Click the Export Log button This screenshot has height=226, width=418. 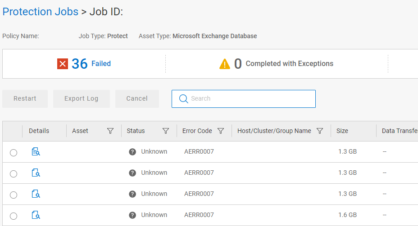[81, 99]
